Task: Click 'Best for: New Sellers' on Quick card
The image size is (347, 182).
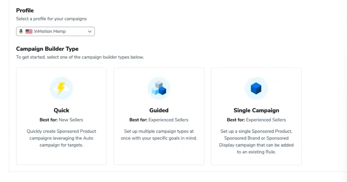Action: pos(61,120)
